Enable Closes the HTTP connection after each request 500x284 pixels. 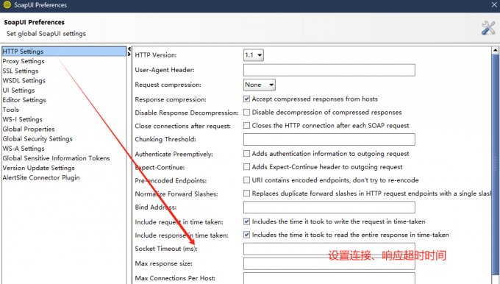246,125
